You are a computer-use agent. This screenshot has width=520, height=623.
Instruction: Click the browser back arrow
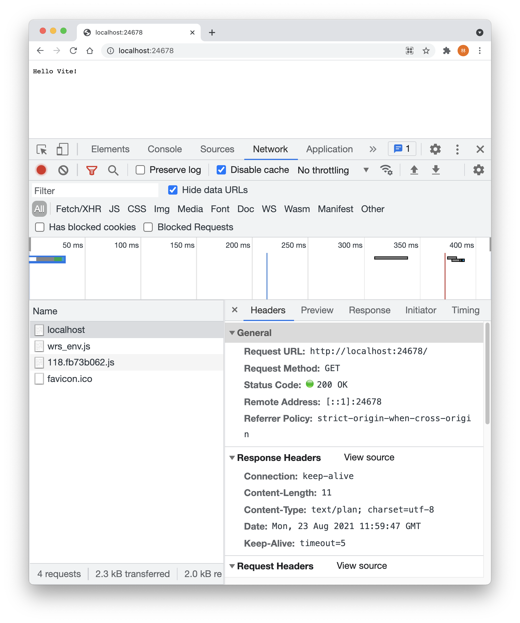pyautogui.click(x=40, y=51)
